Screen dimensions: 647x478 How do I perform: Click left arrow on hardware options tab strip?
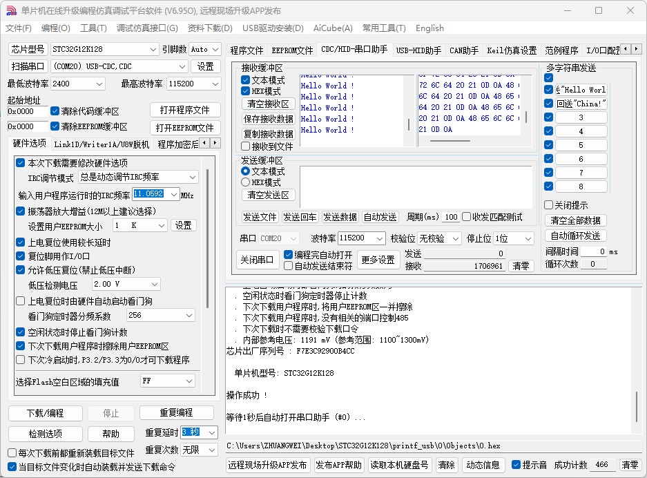coord(206,143)
